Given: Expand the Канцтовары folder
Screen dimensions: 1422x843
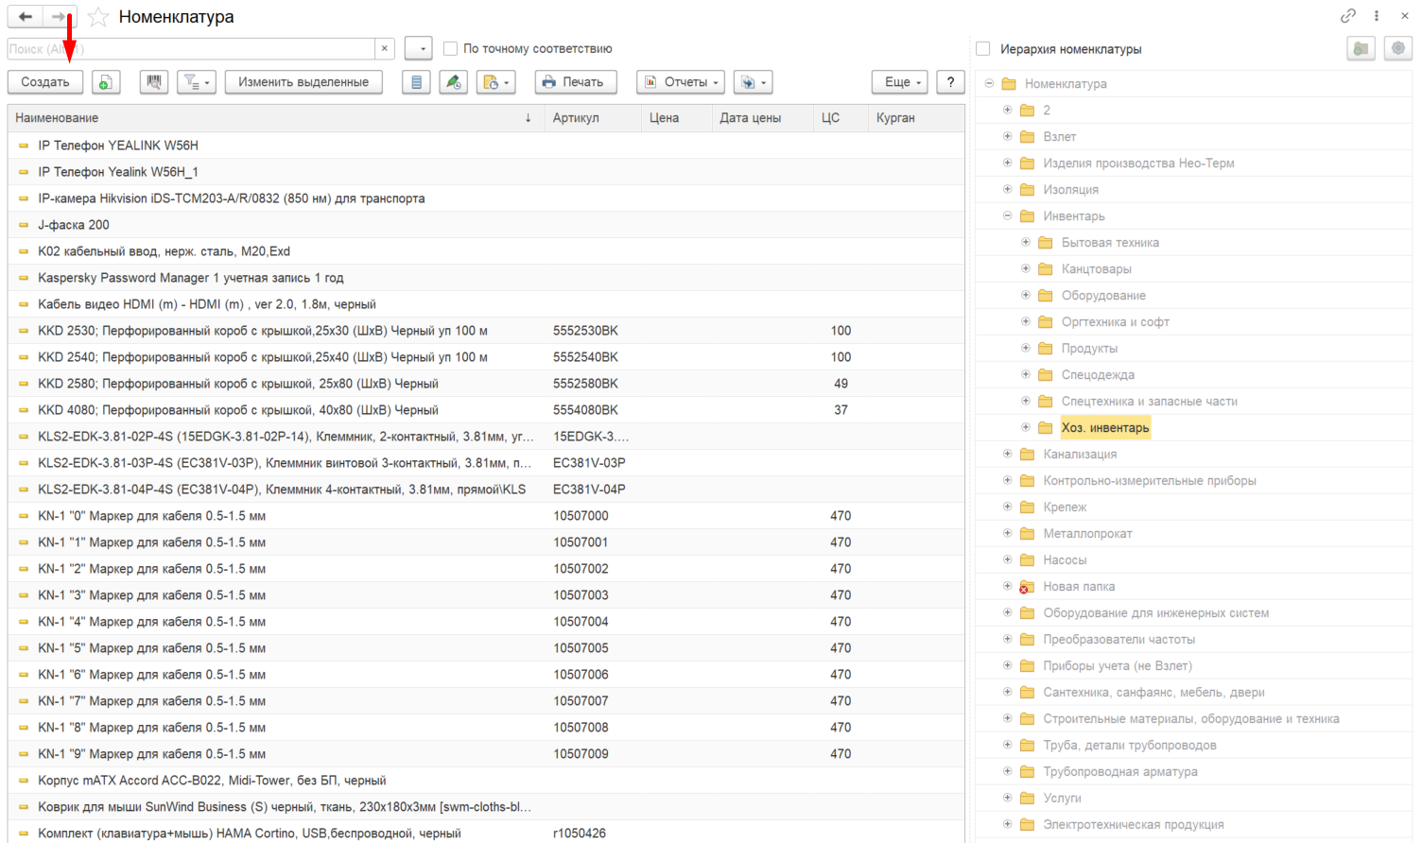Looking at the screenshot, I should click(1025, 268).
